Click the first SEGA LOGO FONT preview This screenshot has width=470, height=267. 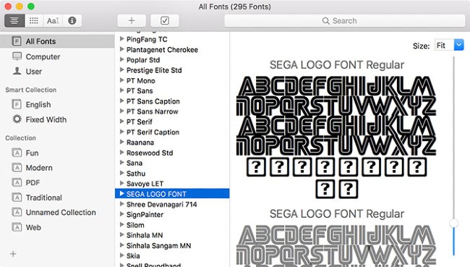(x=336, y=137)
